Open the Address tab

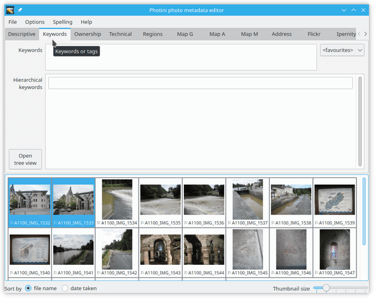tap(281, 34)
